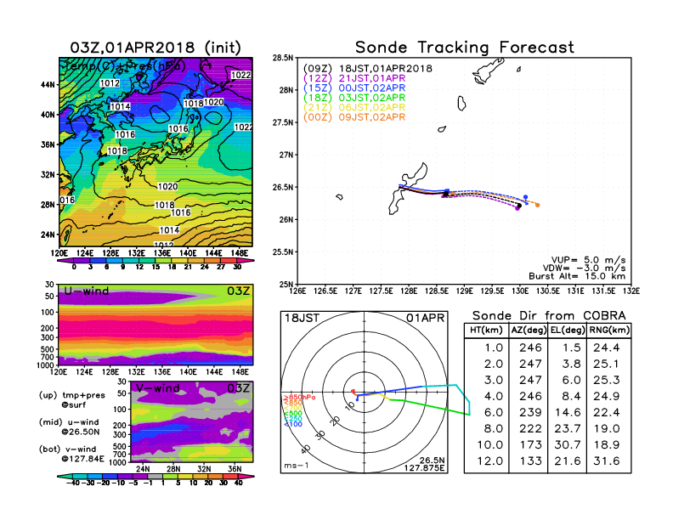Click the green '<500' level legend entry
The width and height of the screenshot is (673, 520).
[292, 414]
